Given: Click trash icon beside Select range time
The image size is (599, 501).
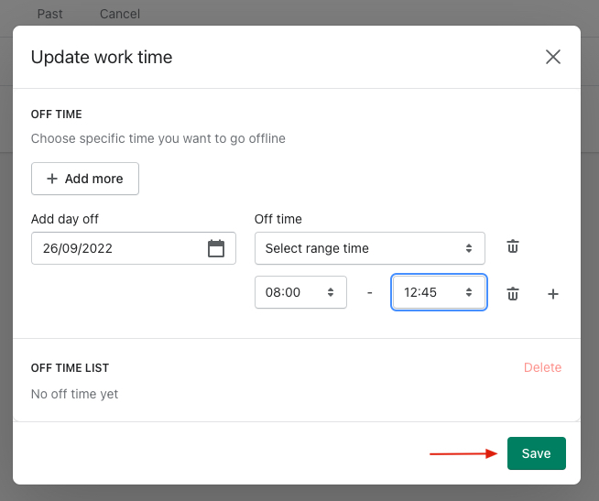Looking at the screenshot, I should point(513,247).
